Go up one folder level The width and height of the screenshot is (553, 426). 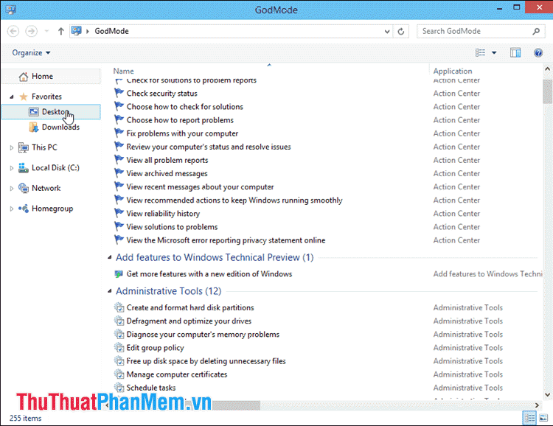[x=60, y=32]
